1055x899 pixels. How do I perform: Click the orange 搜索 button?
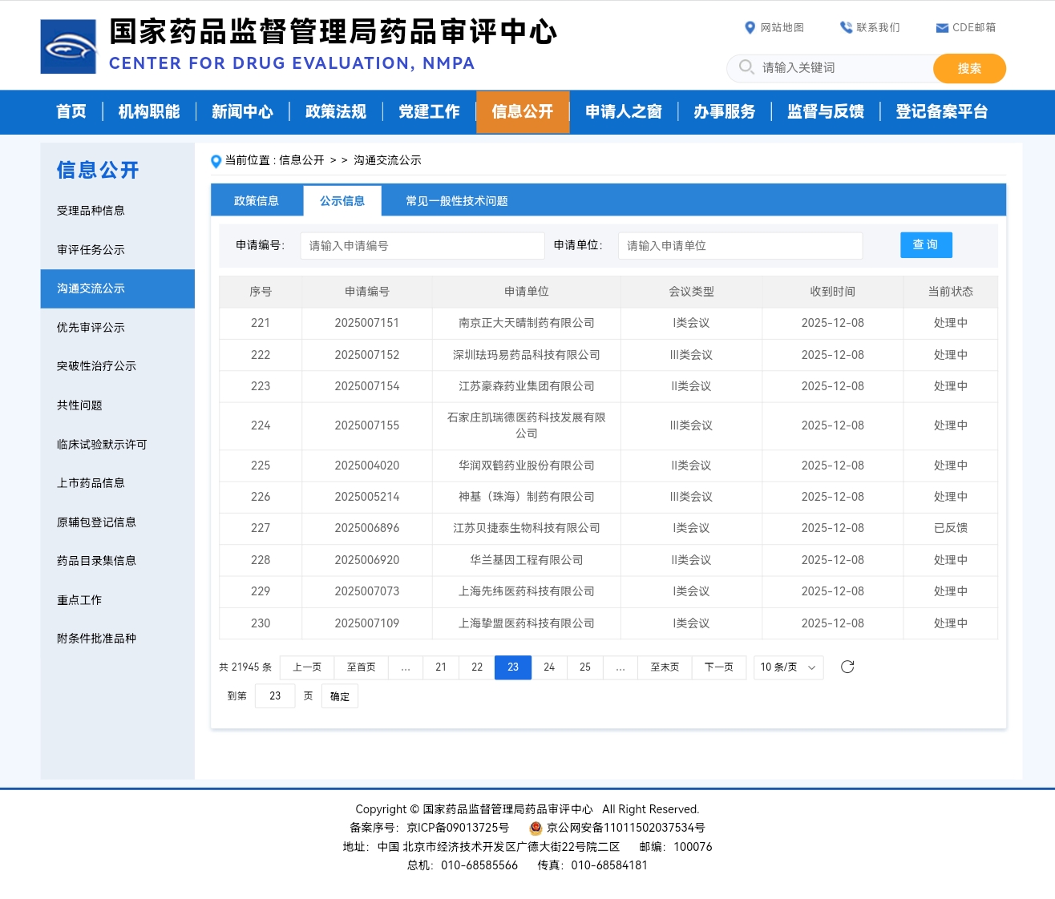pyautogui.click(x=968, y=68)
